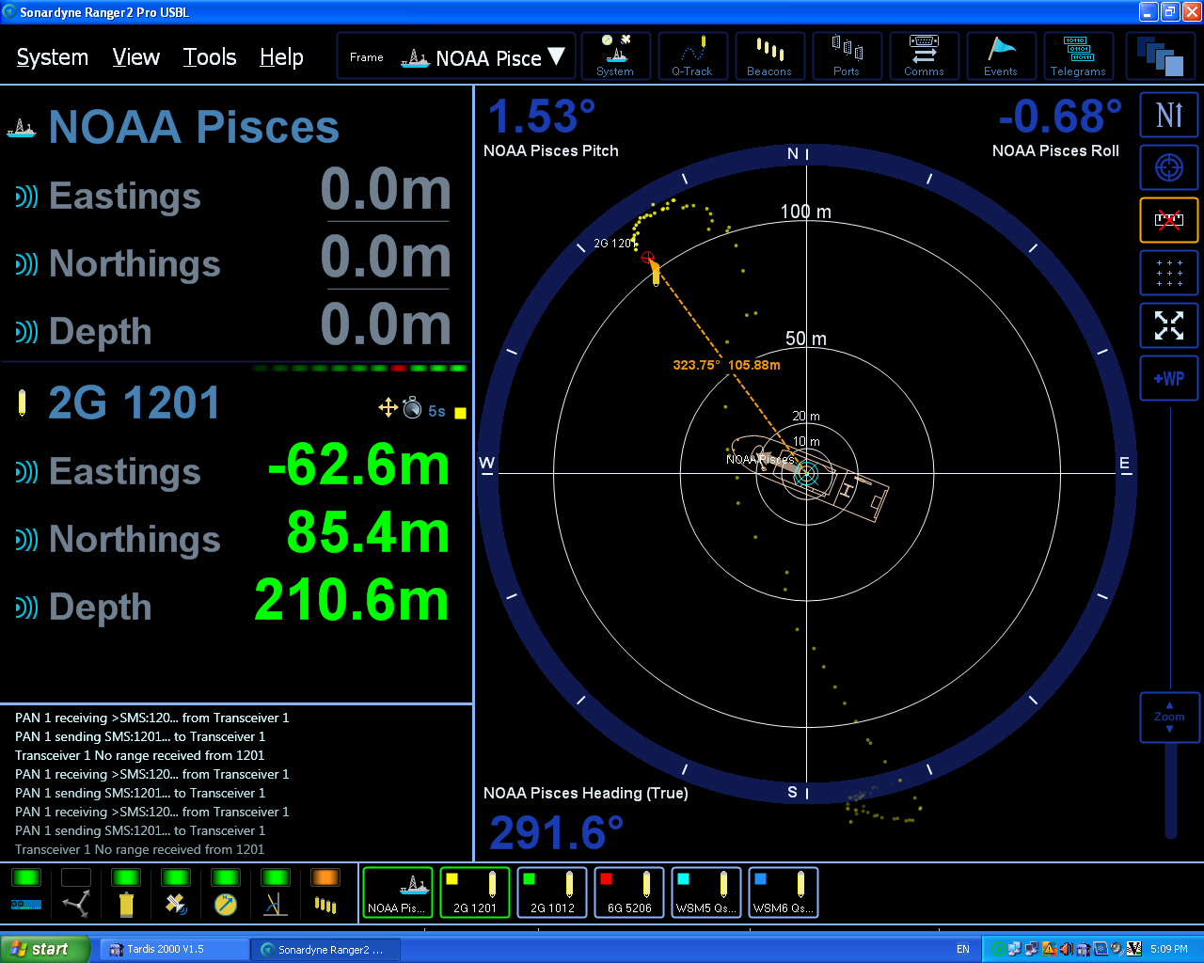Click the 2G 1201 panel heading
This screenshot has width=1204, height=963.
click(134, 403)
